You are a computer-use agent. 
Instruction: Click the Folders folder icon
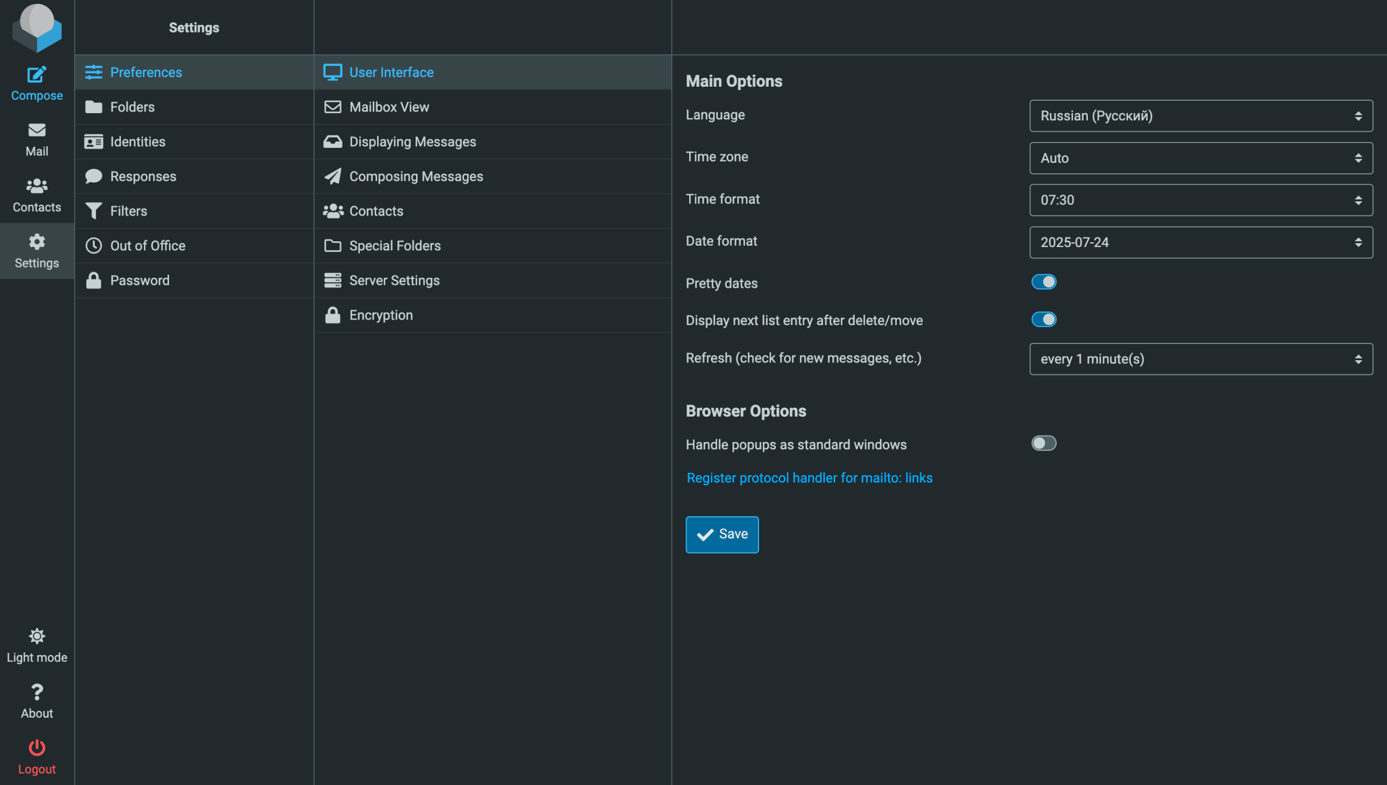tap(94, 107)
